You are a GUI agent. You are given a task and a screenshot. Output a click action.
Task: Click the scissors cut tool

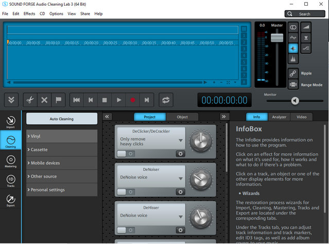click(30, 100)
